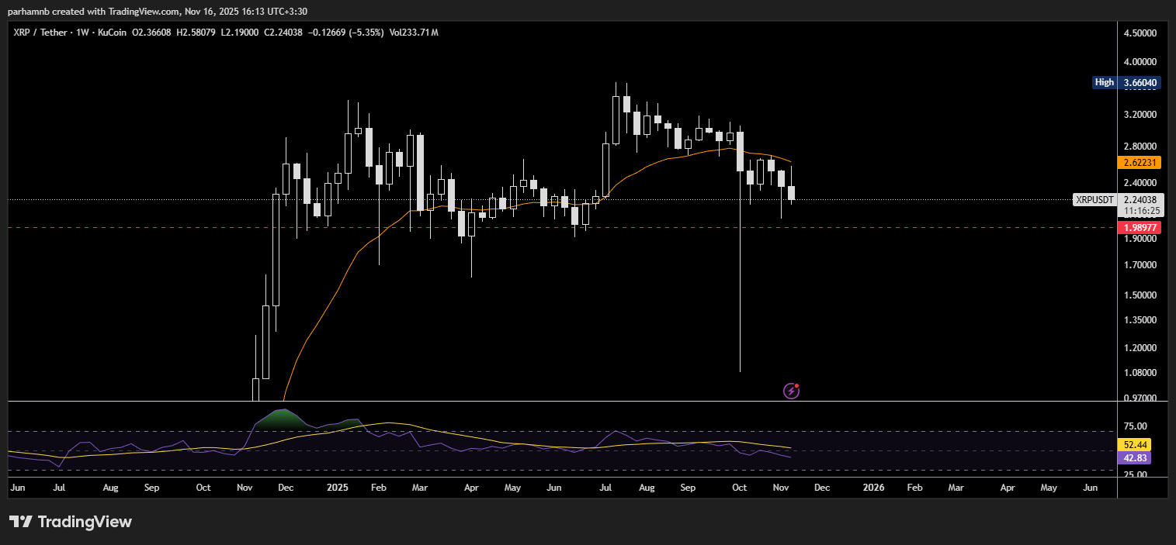Click the 2026 year marker on time axis
This screenshot has height=545, width=1176.
pos(873,488)
